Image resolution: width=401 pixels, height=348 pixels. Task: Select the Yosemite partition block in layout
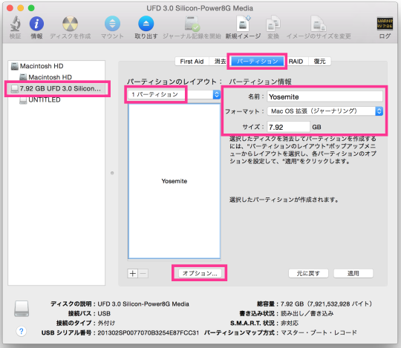(x=175, y=181)
